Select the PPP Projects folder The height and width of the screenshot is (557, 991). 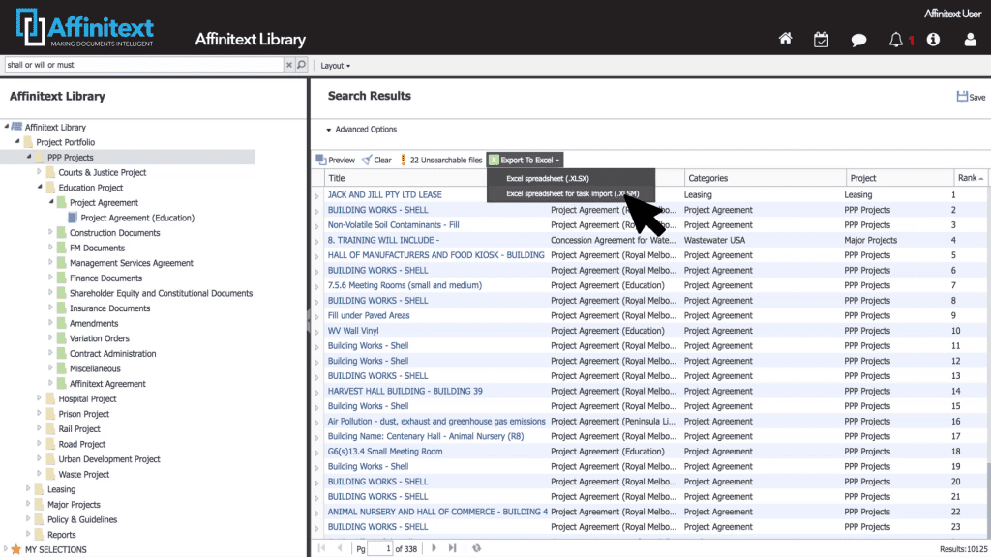pyautogui.click(x=70, y=158)
